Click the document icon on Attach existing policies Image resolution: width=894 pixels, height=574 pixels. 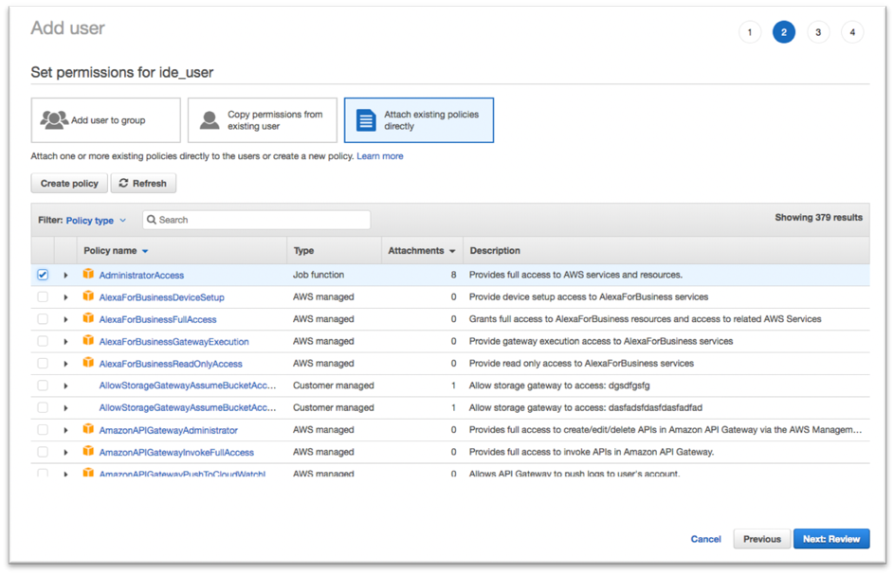[x=366, y=120]
